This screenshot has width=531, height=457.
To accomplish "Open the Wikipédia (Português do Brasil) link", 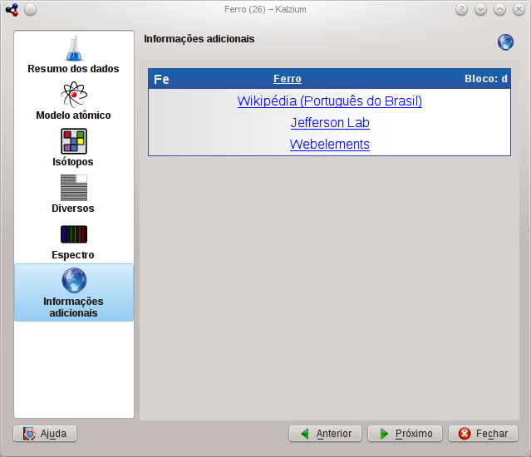I will point(329,101).
